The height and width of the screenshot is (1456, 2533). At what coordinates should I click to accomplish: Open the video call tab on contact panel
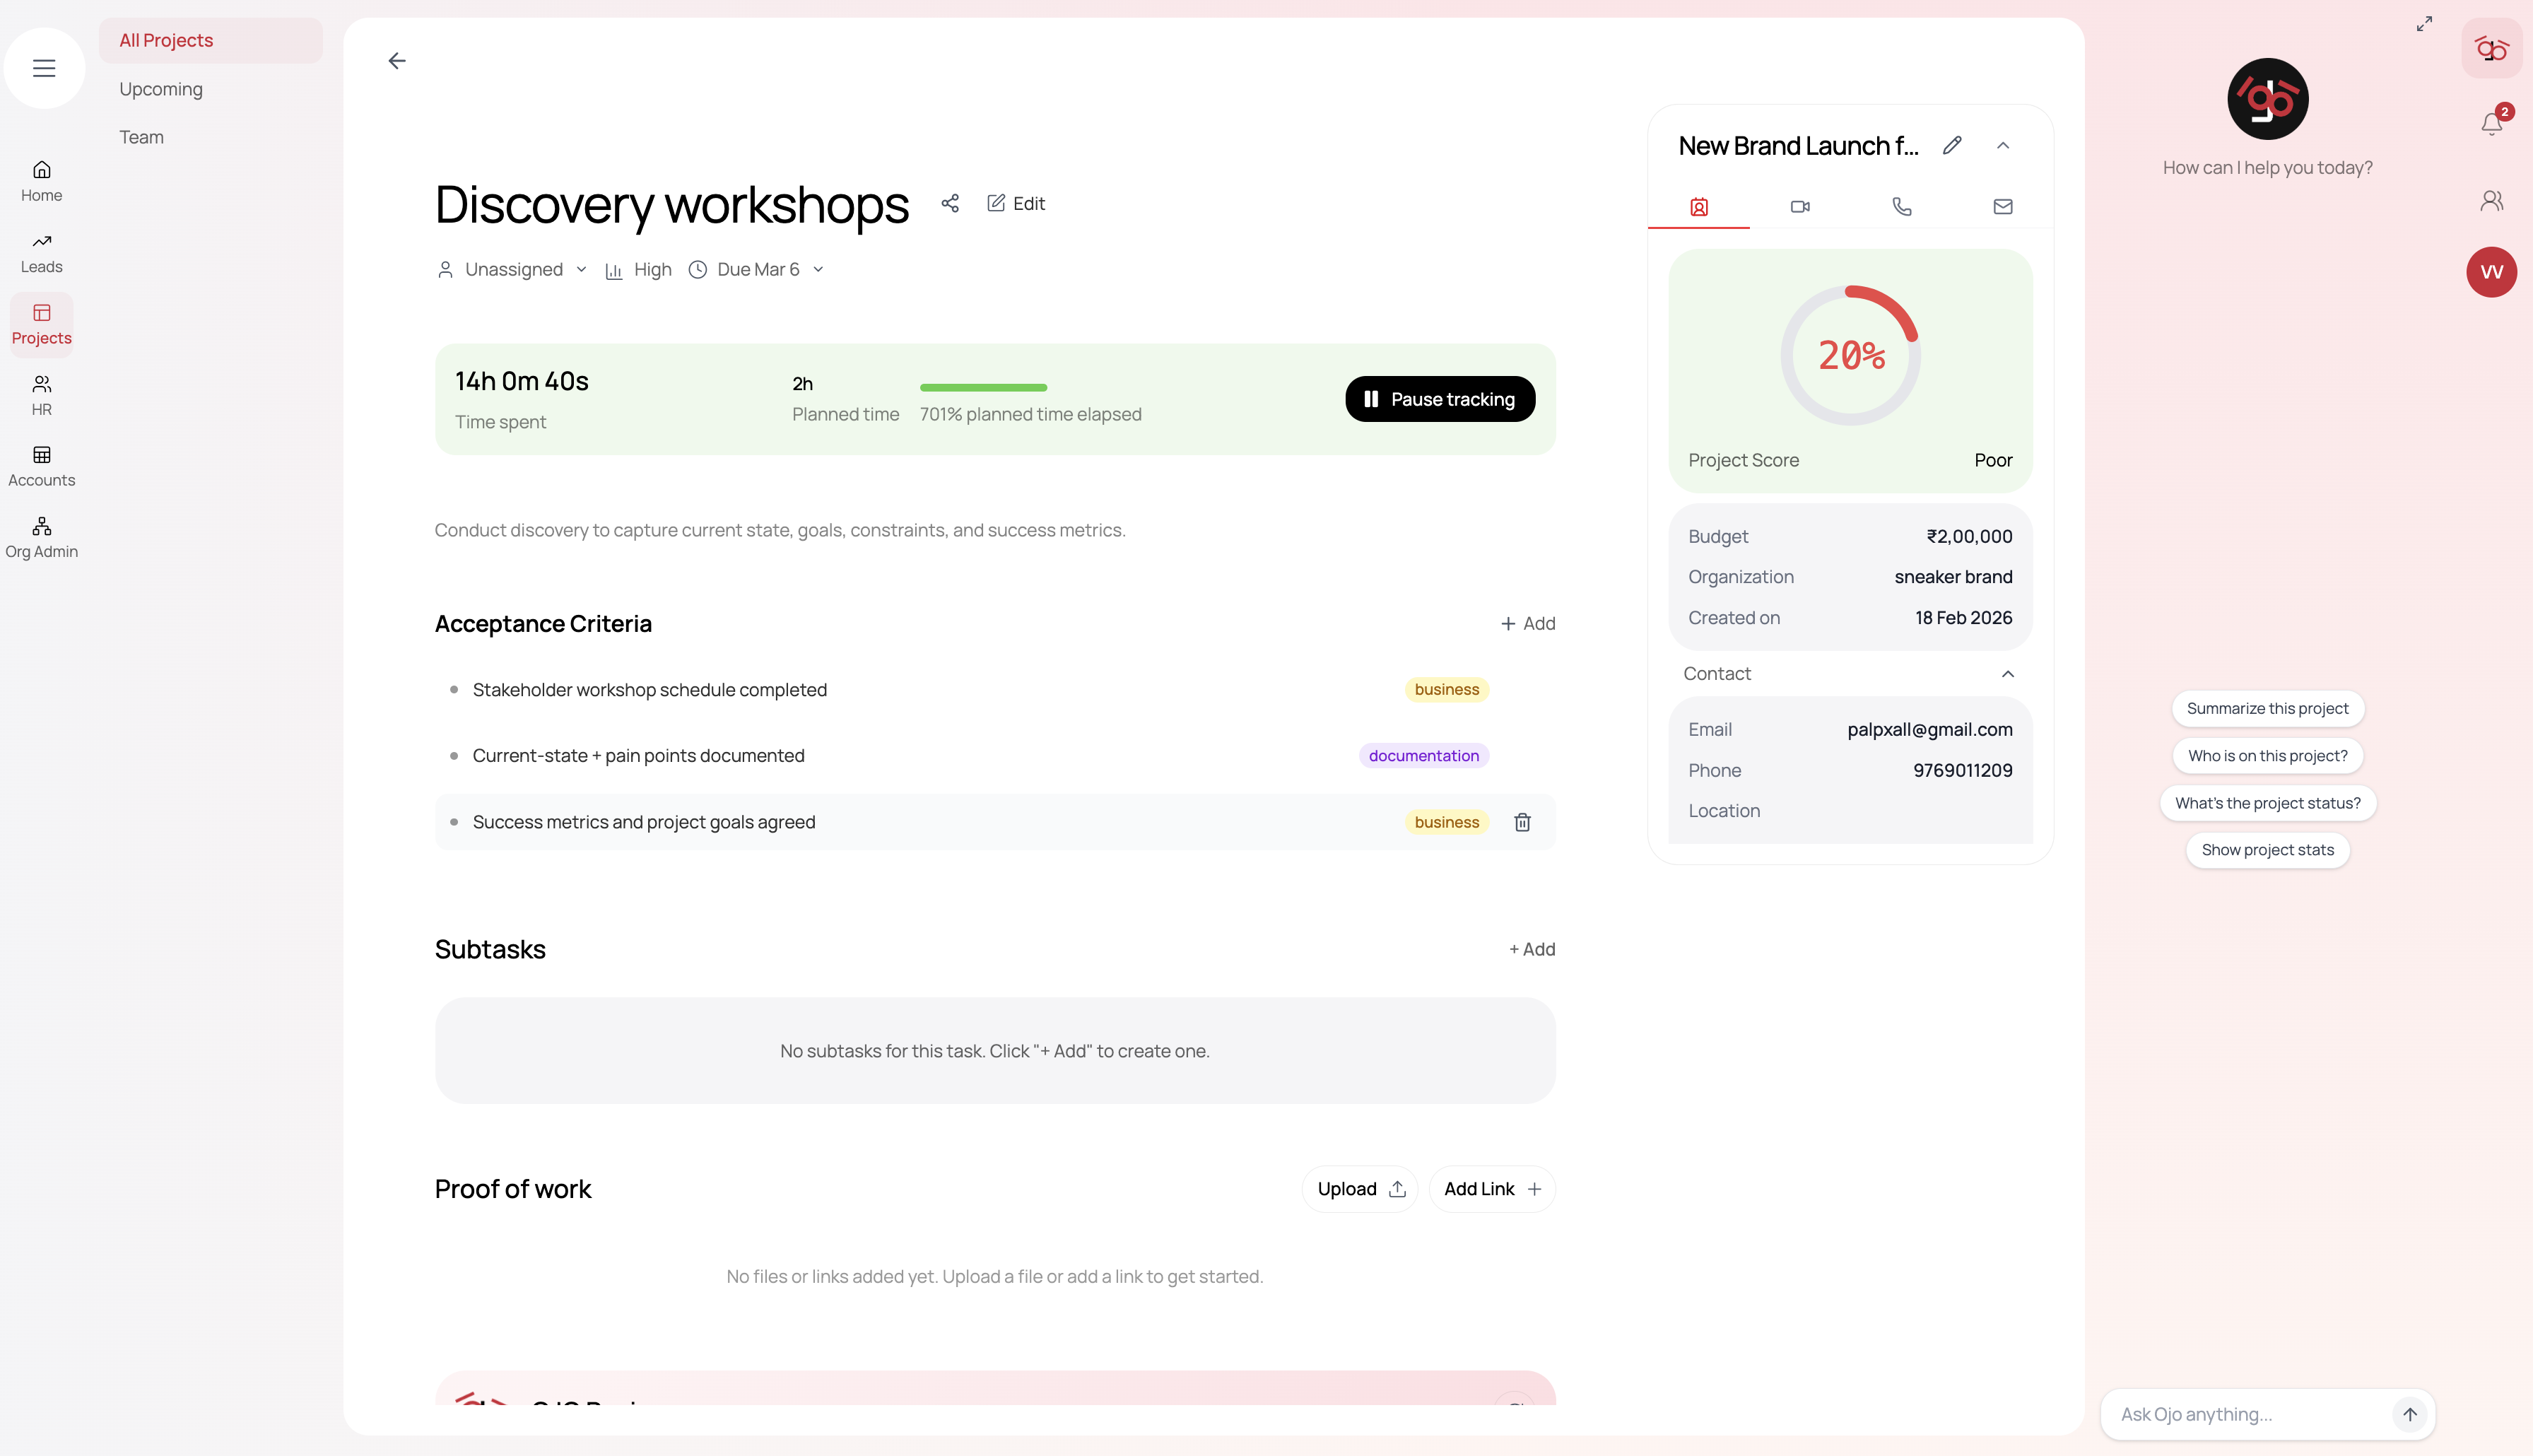[x=1800, y=207]
